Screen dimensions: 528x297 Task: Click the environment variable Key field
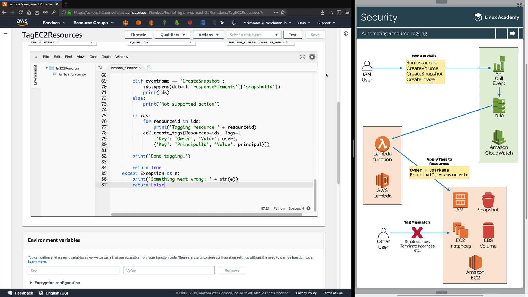[73, 270]
